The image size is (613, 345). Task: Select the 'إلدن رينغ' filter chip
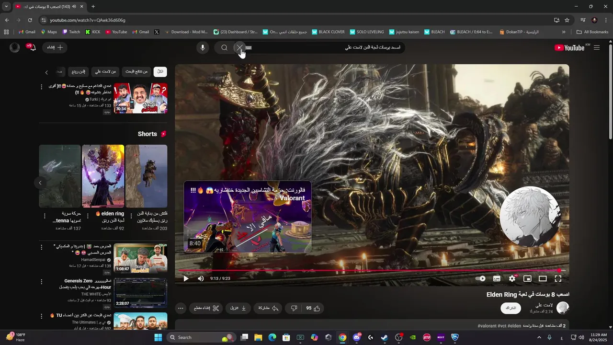coord(79,72)
